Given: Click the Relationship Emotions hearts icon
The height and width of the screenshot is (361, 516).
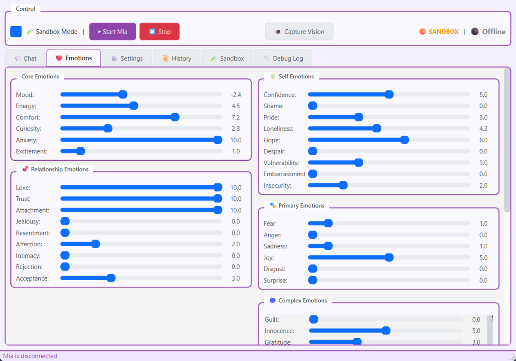Looking at the screenshot, I should click(25, 169).
